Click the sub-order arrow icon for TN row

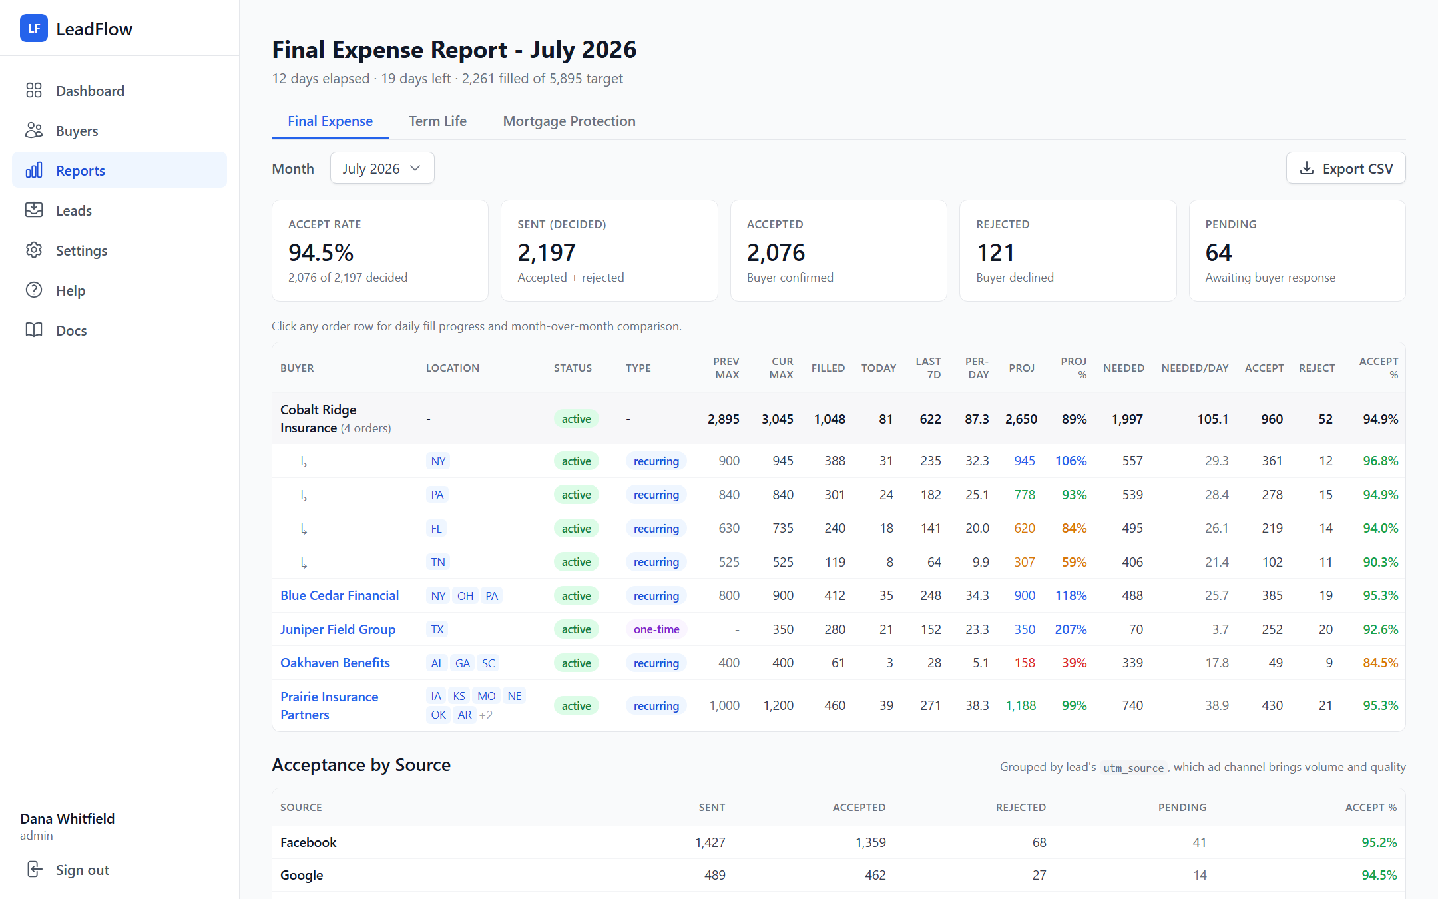(304, 563)
